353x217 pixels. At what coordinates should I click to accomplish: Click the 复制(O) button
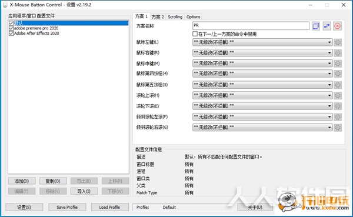point(53,181)
